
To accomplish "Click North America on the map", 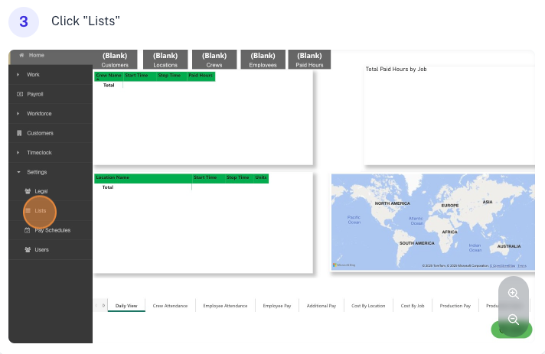I will click(392, 203).
